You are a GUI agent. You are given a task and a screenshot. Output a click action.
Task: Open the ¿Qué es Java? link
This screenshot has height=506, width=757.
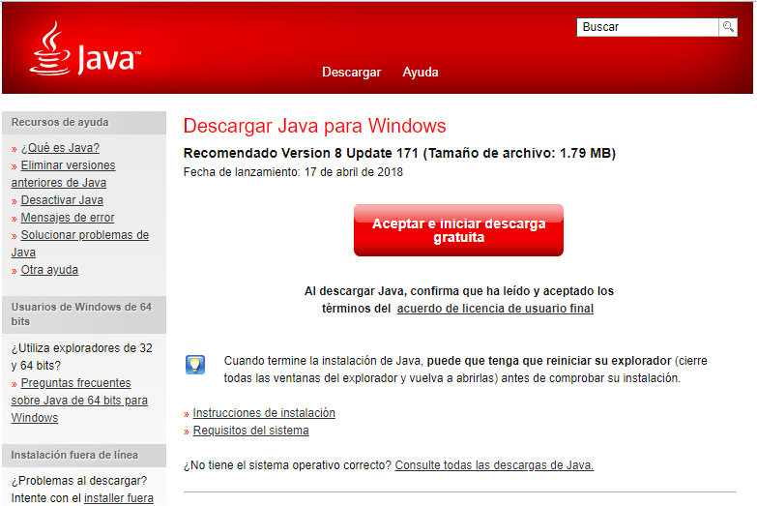point(60,148)
